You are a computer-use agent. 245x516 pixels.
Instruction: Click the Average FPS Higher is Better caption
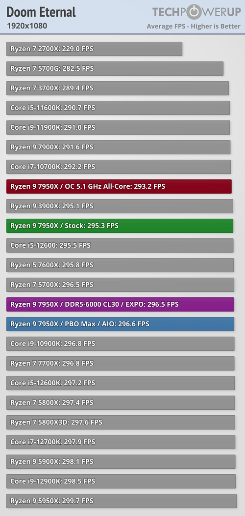[x=194, y=27]
